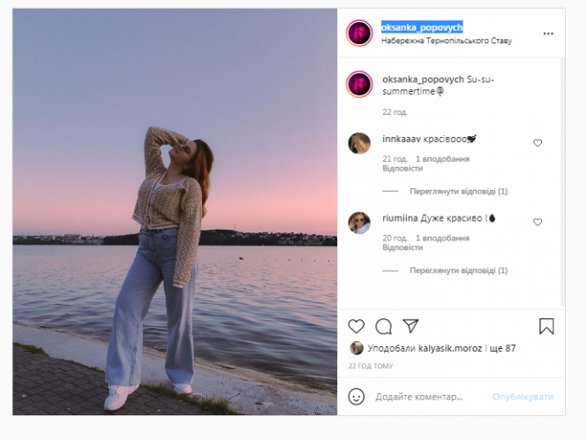
Task: Like riumiina's comment heart
Action: click(538, 222)
